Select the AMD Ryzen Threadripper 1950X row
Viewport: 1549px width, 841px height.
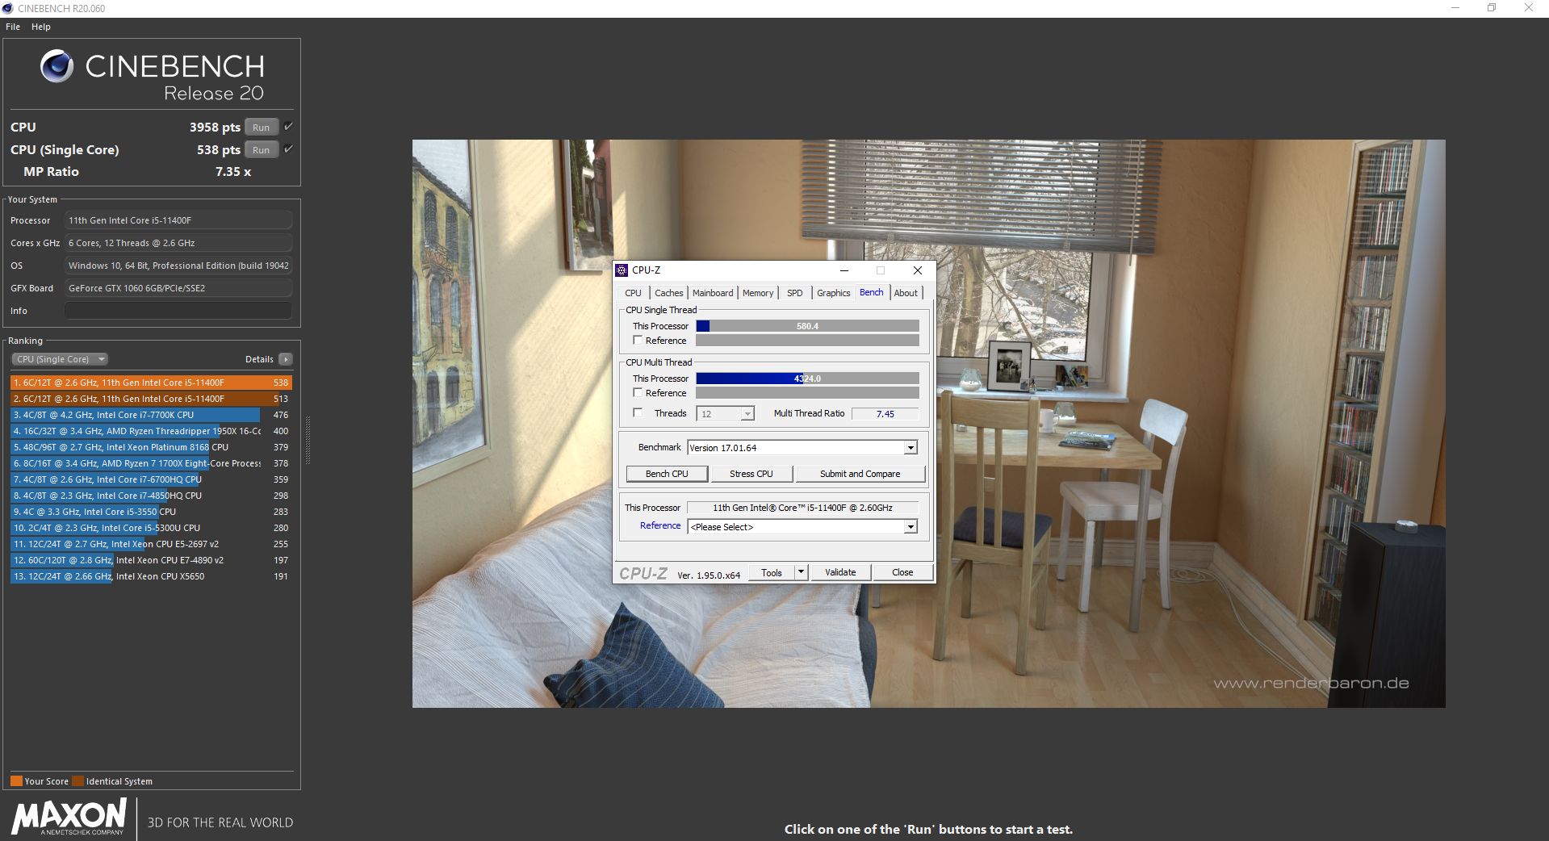point(151,431)
